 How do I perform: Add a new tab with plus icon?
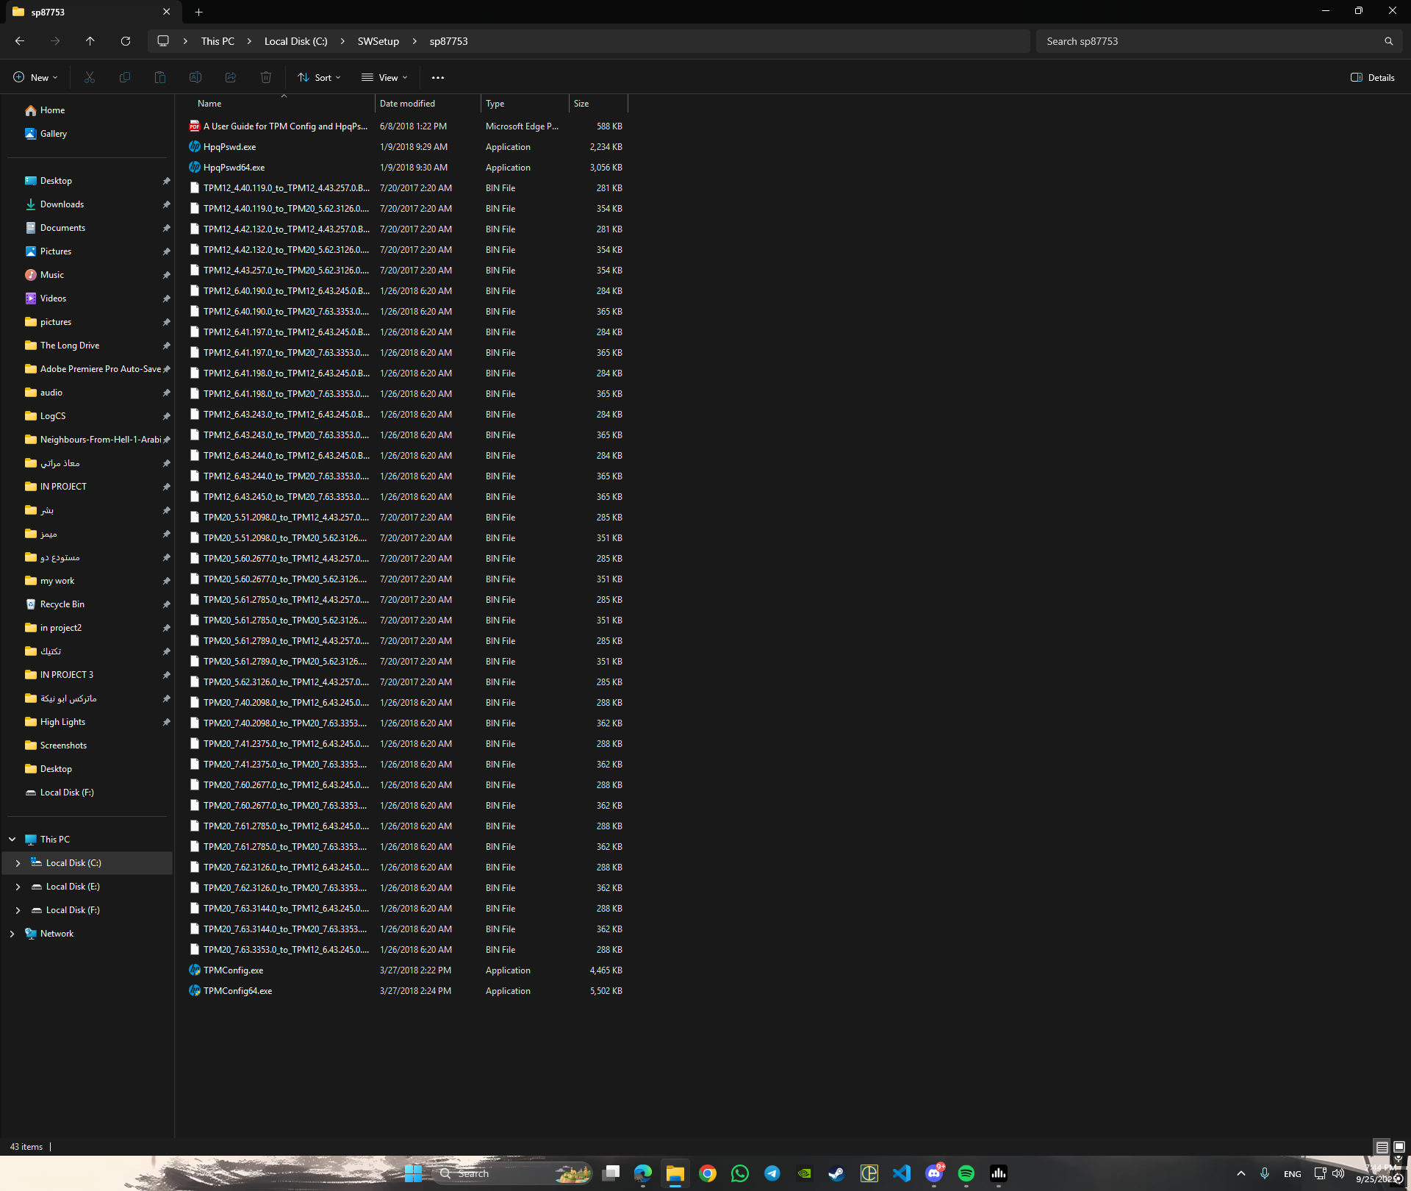198,12
